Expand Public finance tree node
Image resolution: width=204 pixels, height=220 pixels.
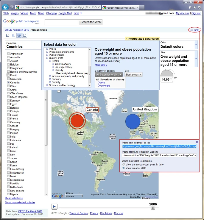click(x=47, y=55)
